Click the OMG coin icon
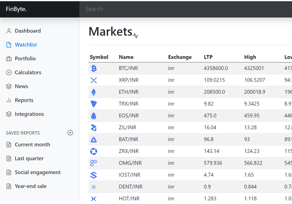 tap(94, 163)
